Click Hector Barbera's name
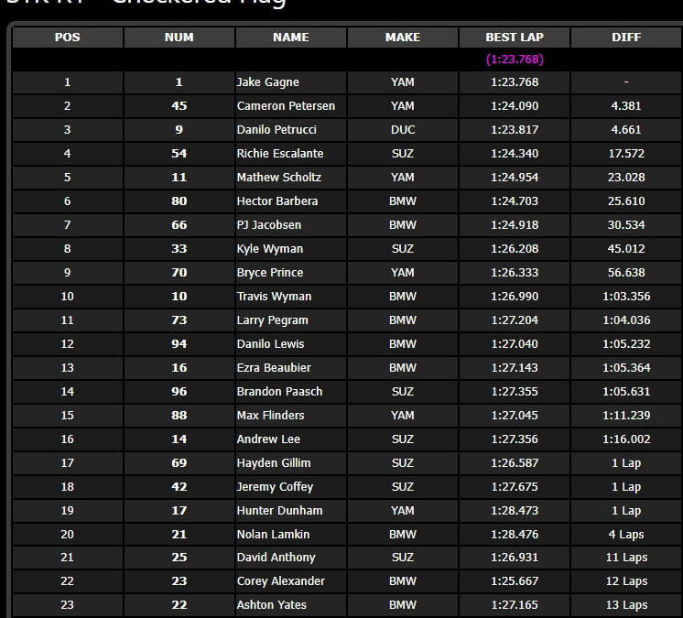Image resolution: width=683 pixels, height=618 pixels. pos(276,201)
